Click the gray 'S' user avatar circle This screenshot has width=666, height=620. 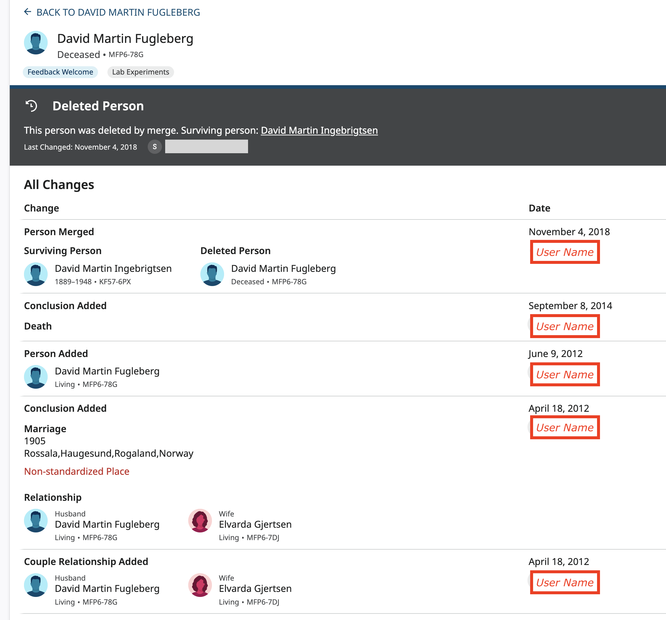[x=155, y=147]
